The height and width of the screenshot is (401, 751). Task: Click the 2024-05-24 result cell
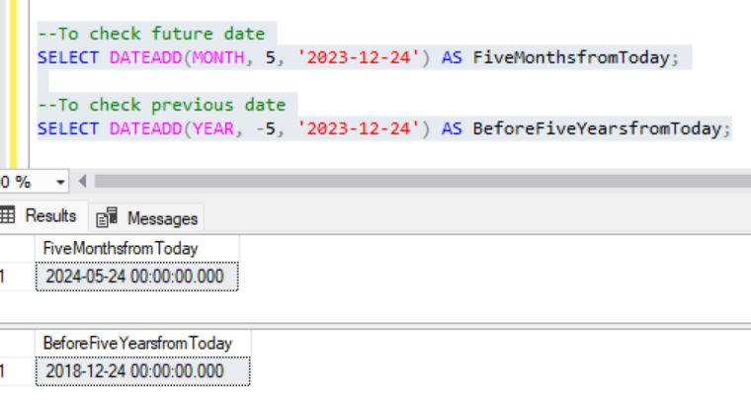coord(135,277)
